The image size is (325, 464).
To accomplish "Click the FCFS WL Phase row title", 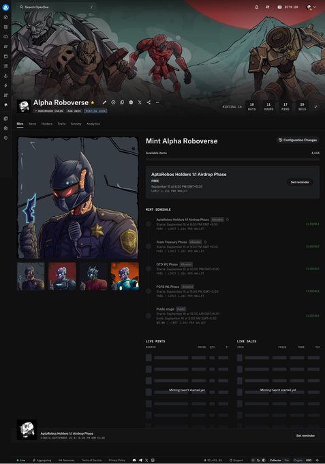I will point(168,287).
